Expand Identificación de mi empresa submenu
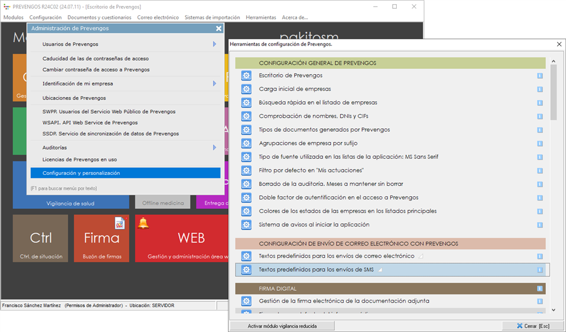The width and height of the screenshot is (566, 332). [215, 84]
